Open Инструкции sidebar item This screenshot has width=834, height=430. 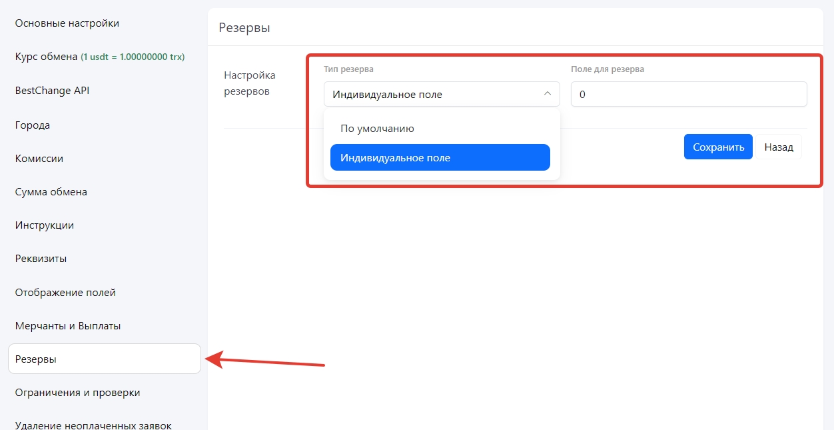[x=45, y=225]
